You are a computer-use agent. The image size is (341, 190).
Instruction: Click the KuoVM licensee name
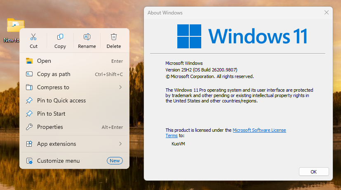coord(178,144)
